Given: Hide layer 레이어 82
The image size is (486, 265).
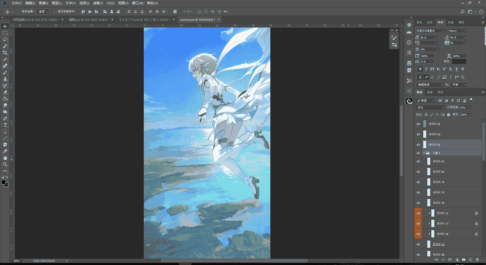Looking at the screenshot, I should (x=418, y=145).
